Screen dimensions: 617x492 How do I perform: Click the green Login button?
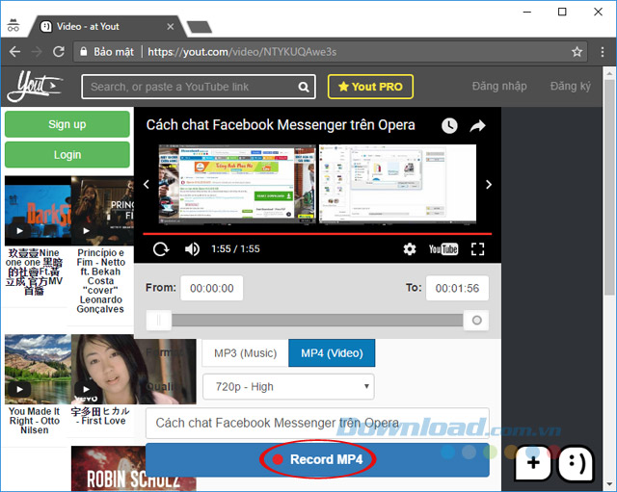point(67,155)
